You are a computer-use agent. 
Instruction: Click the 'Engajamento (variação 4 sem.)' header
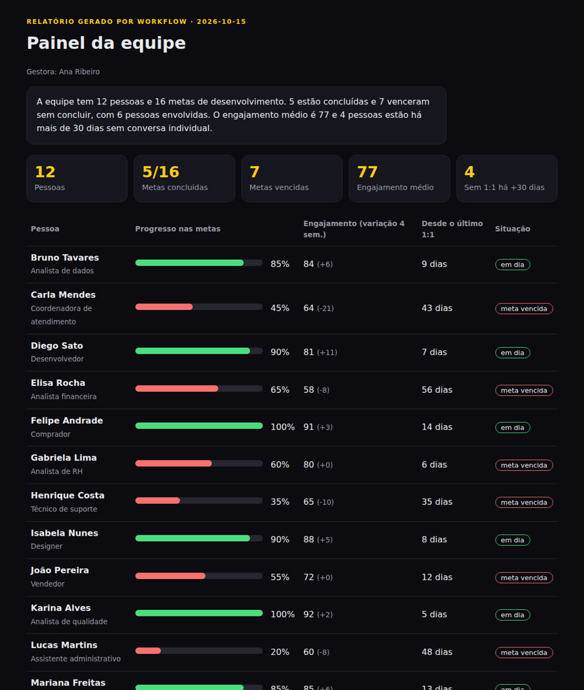(355, 229)
